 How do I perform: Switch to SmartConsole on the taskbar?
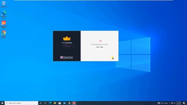point(74,103)
